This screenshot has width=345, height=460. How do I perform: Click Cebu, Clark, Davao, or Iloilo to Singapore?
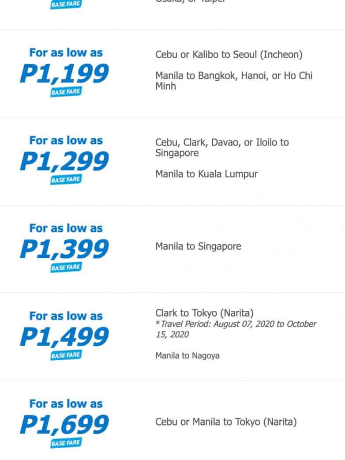222,148
